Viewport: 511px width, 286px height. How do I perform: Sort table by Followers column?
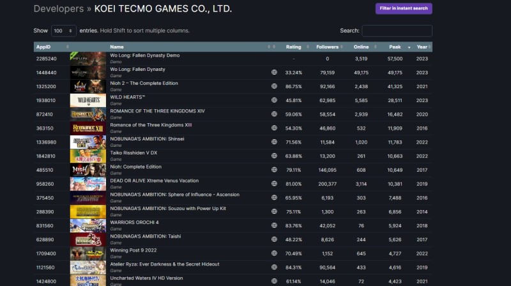point(329,47)
